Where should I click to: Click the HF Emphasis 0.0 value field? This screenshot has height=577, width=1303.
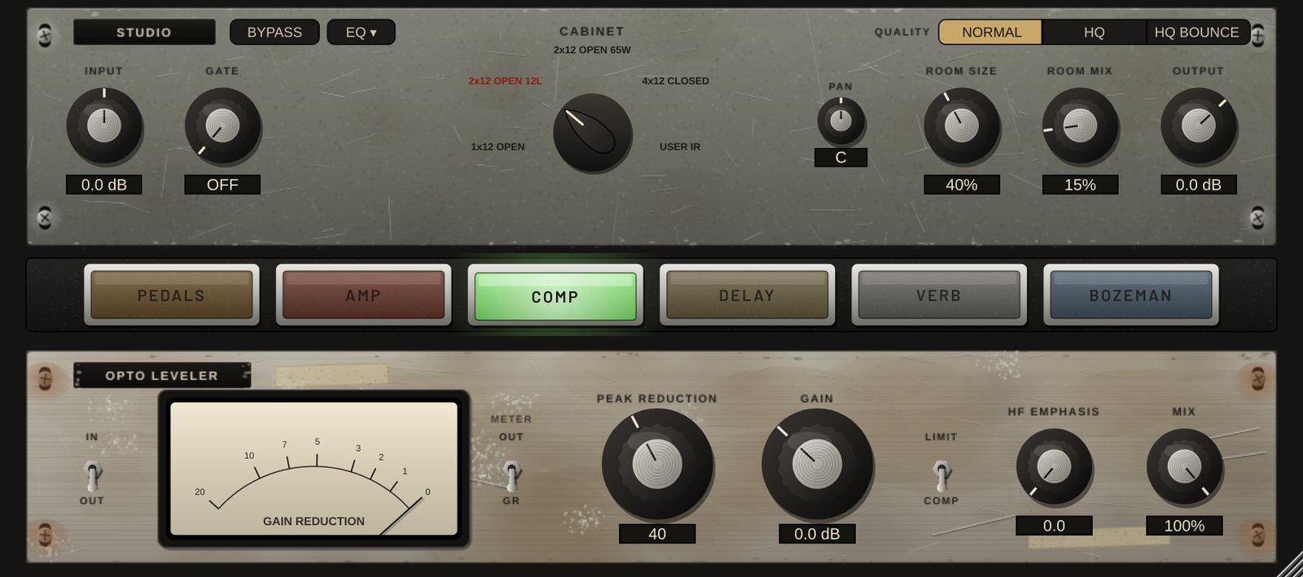(1054, 526)
